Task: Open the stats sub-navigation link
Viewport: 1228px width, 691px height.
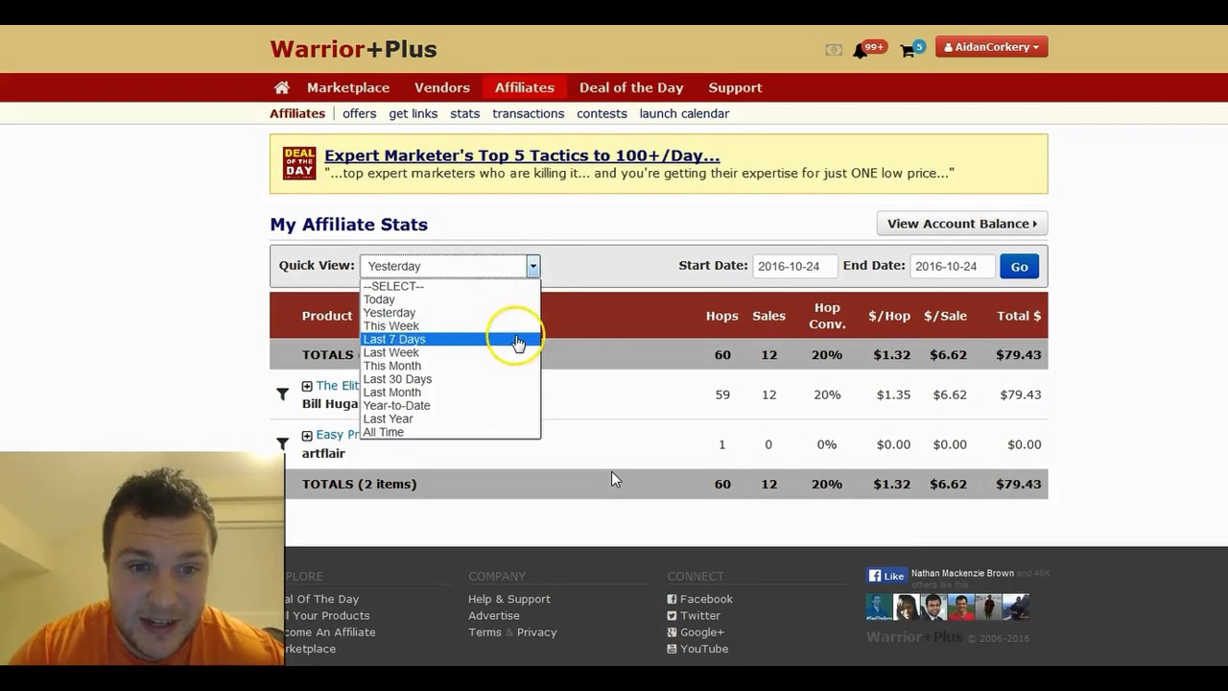Action: (x=465, y=113)
